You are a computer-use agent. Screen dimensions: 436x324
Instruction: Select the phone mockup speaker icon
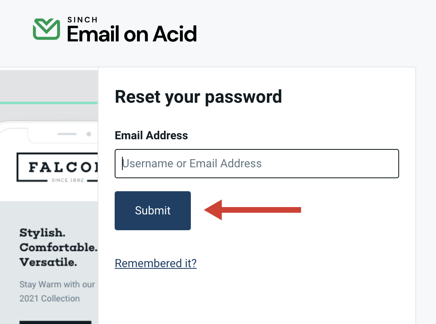(x=68, y=134)
